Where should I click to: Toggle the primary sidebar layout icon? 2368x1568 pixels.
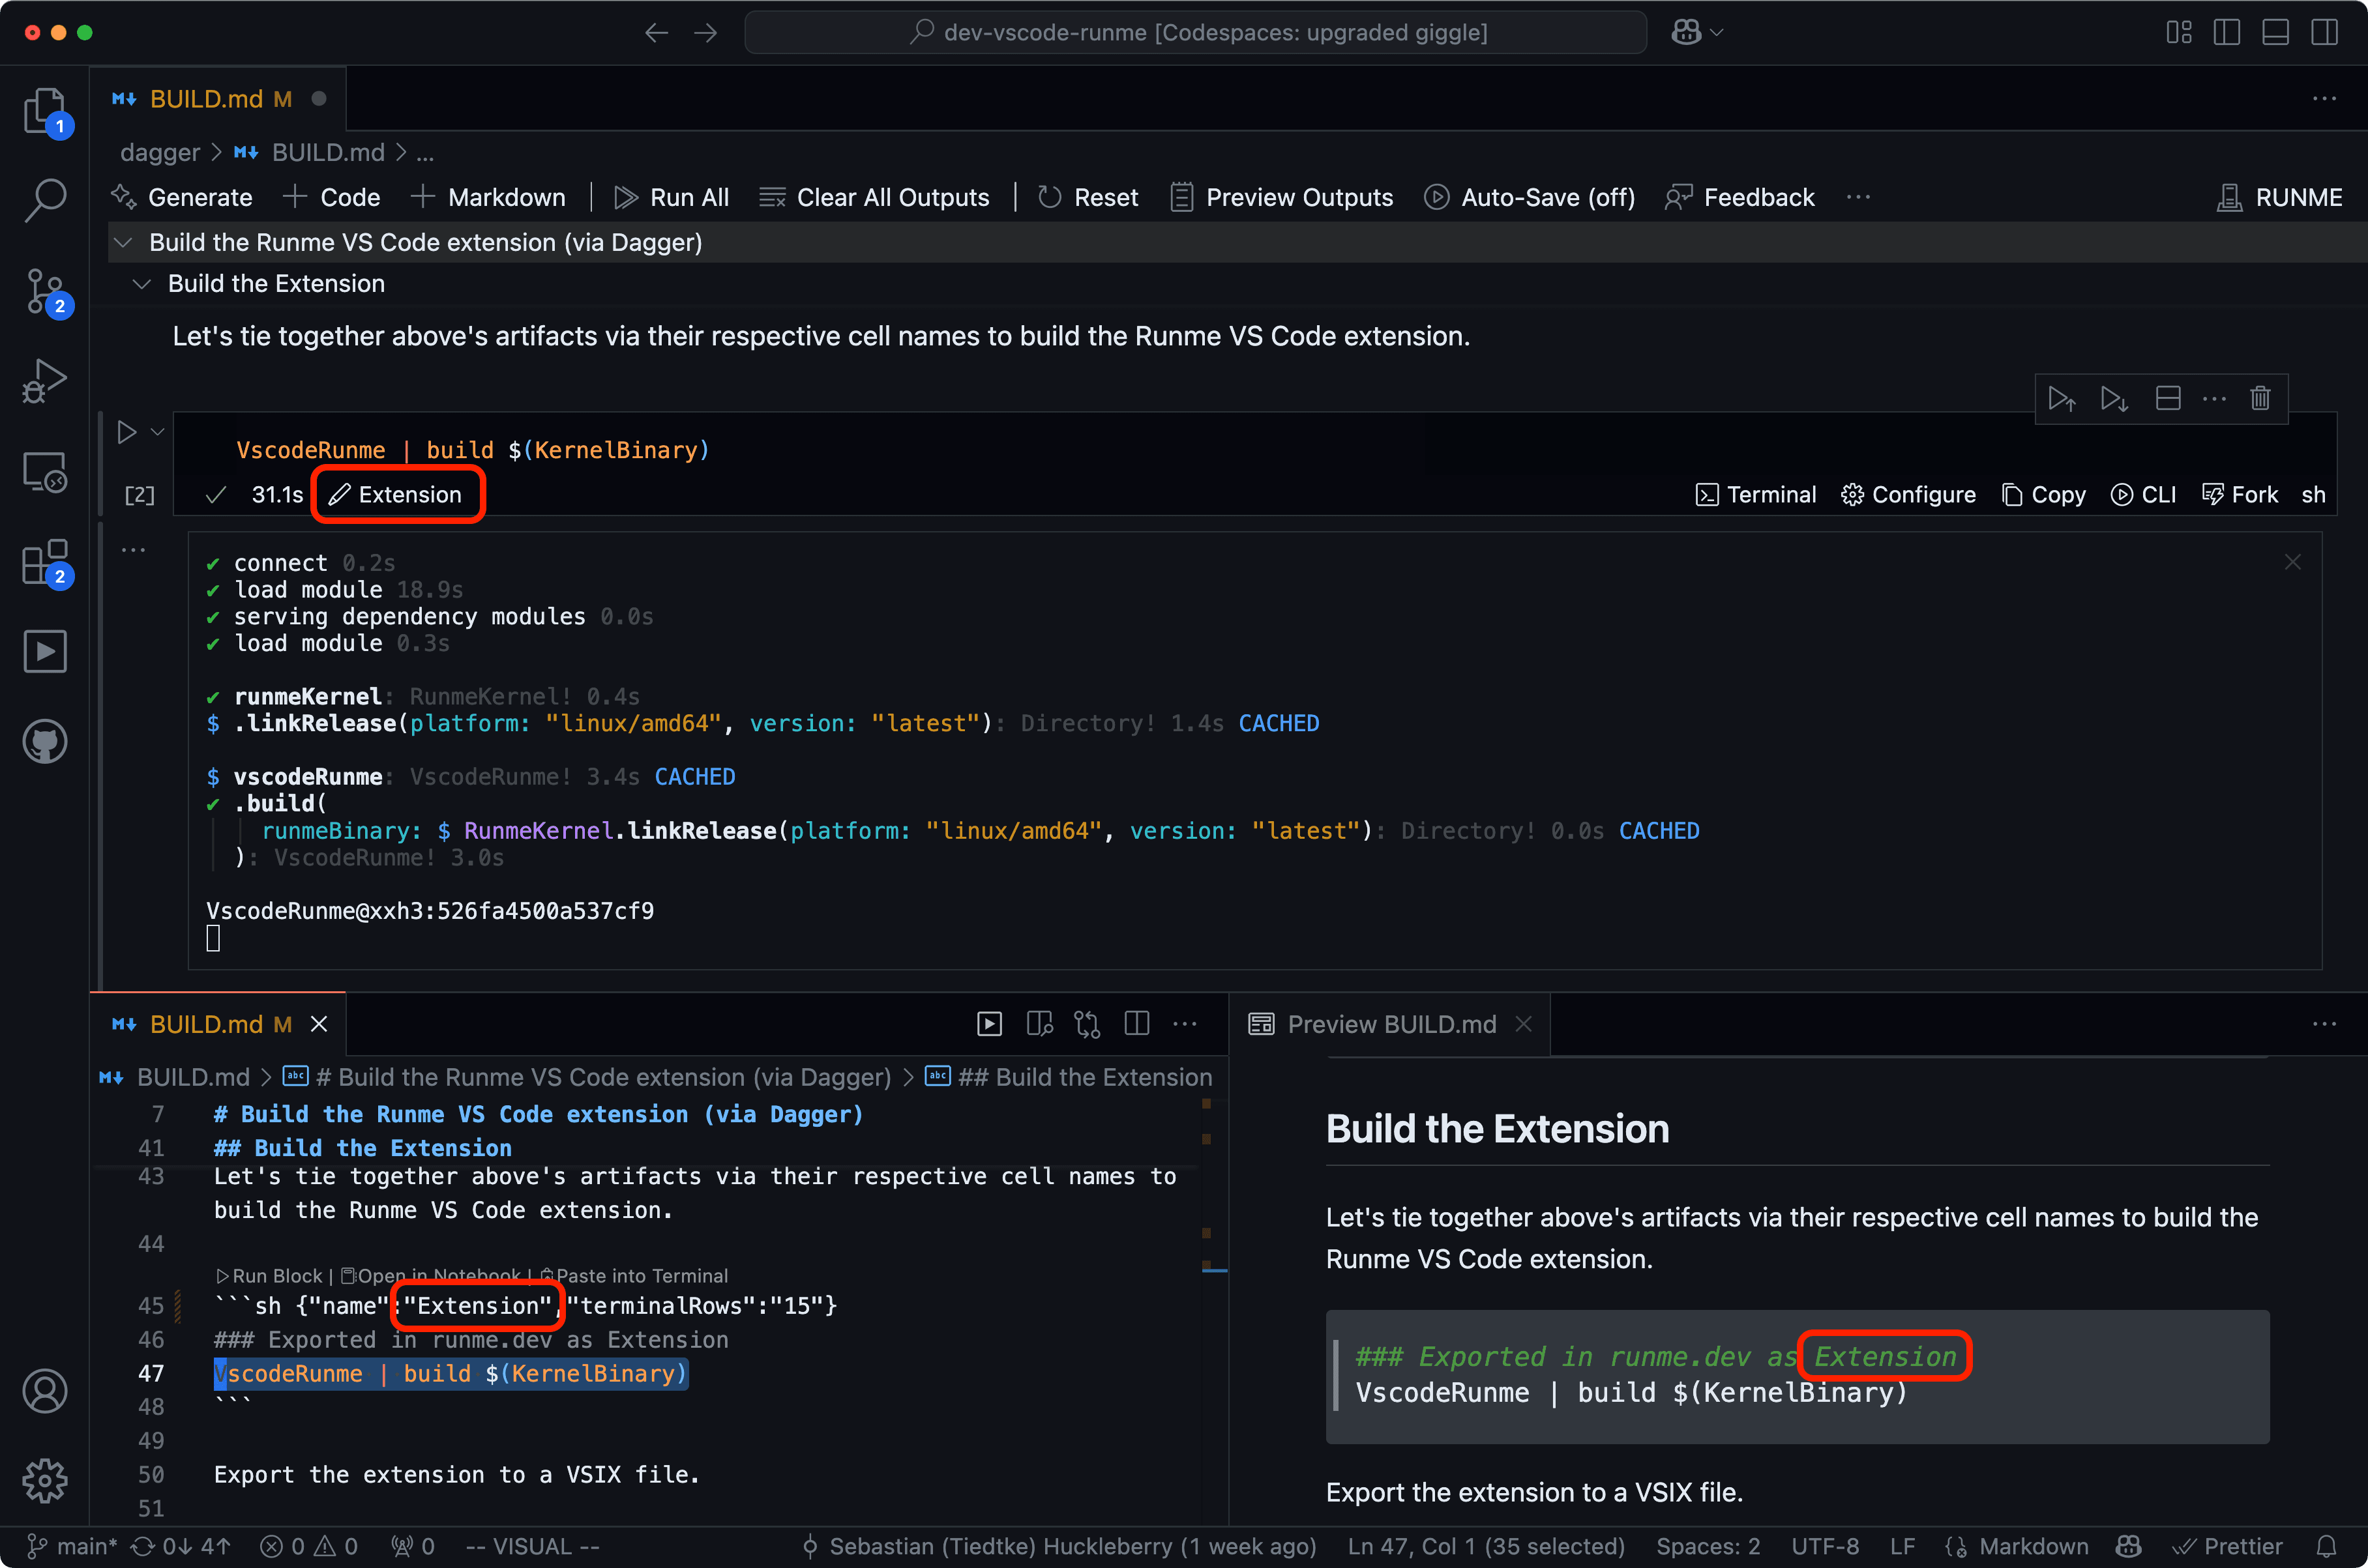(x=2226, y=33)
